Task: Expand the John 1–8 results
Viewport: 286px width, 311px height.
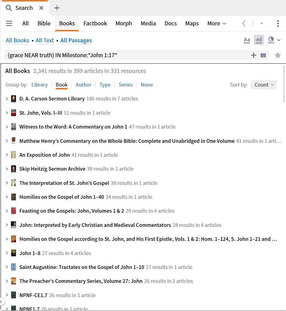Action: (7, 253)
